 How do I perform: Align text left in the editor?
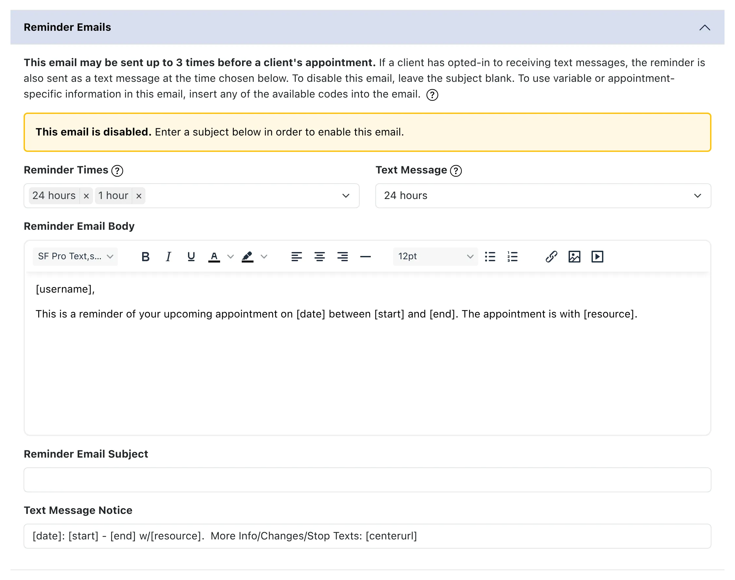click(297, 257)
